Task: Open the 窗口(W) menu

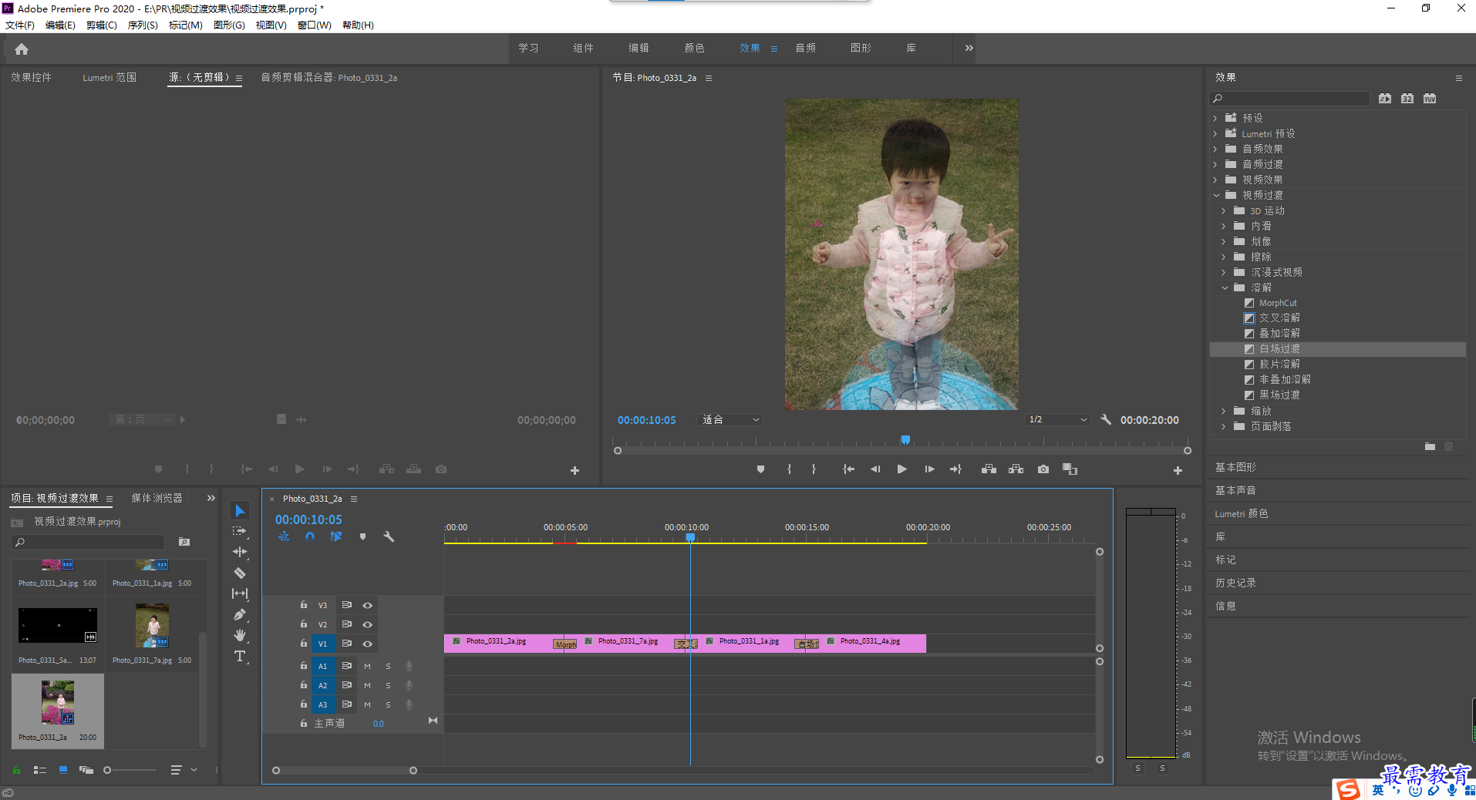Action: click(314, 25)
